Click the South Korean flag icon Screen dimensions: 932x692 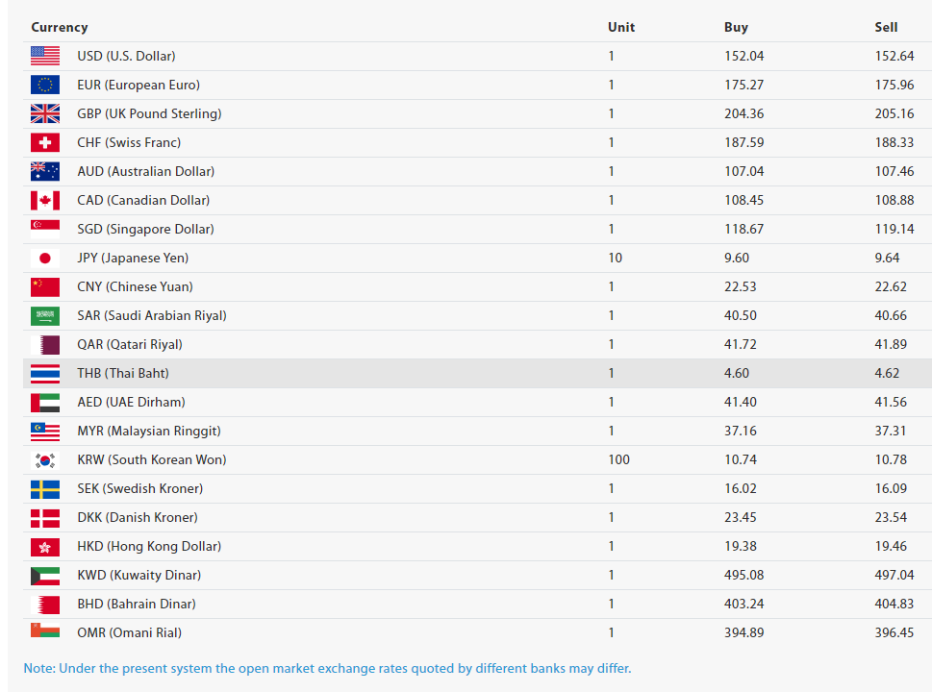coord(45,459)
